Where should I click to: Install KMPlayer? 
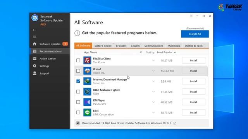point(194,102)
